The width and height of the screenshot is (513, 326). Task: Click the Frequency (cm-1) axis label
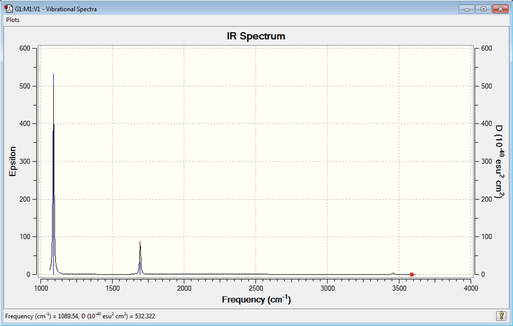pos(256,299)
